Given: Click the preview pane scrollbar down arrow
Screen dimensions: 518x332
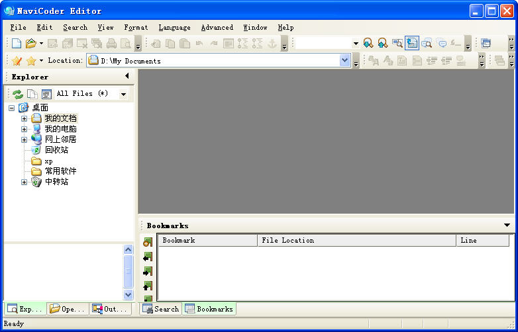Looking at the screenshot, I should (129, 294).
